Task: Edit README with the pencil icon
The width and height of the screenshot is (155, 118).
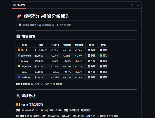Action: (x=132, y=5)
